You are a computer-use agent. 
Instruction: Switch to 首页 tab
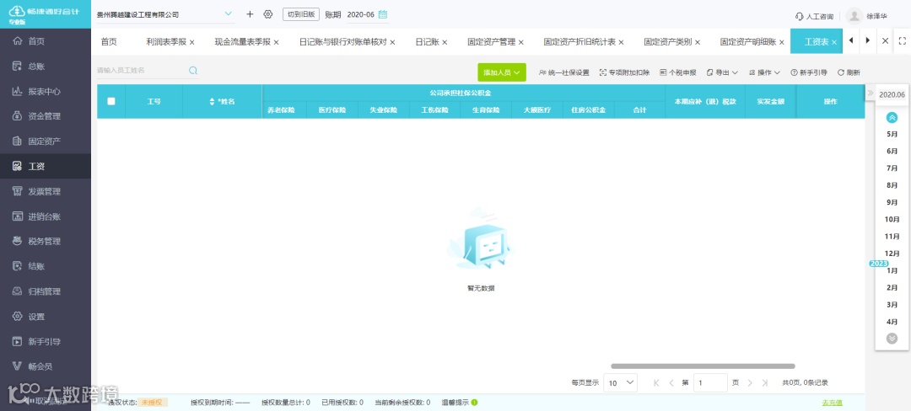pyautogui.click(x=109, y=42)
